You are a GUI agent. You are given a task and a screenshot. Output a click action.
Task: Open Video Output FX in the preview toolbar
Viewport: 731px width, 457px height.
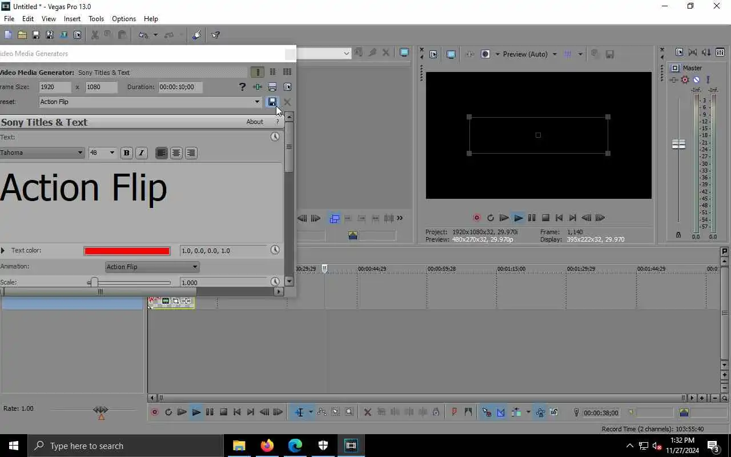point(470,54)
